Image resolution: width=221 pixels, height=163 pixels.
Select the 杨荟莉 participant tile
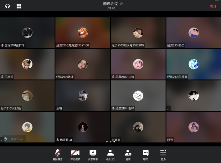point(83,127)
